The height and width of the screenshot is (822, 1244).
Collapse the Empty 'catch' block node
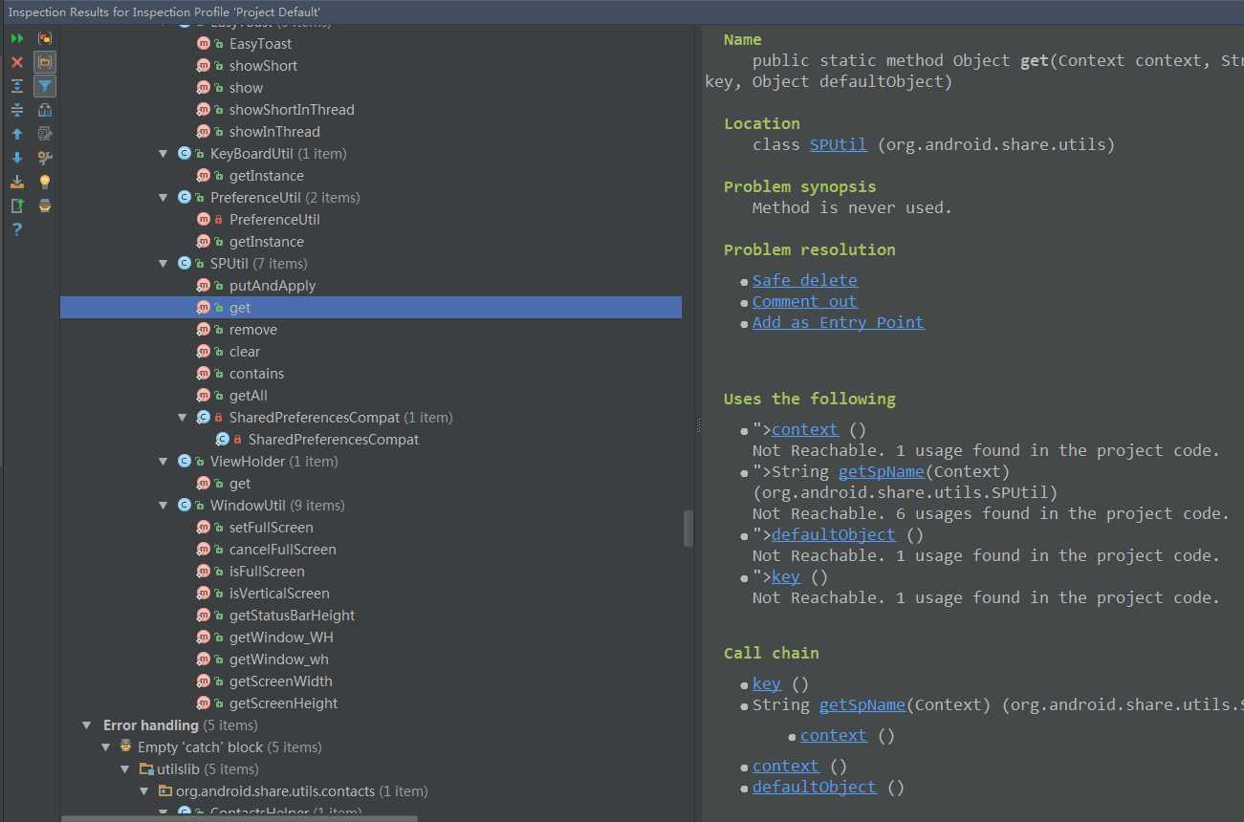106,747
